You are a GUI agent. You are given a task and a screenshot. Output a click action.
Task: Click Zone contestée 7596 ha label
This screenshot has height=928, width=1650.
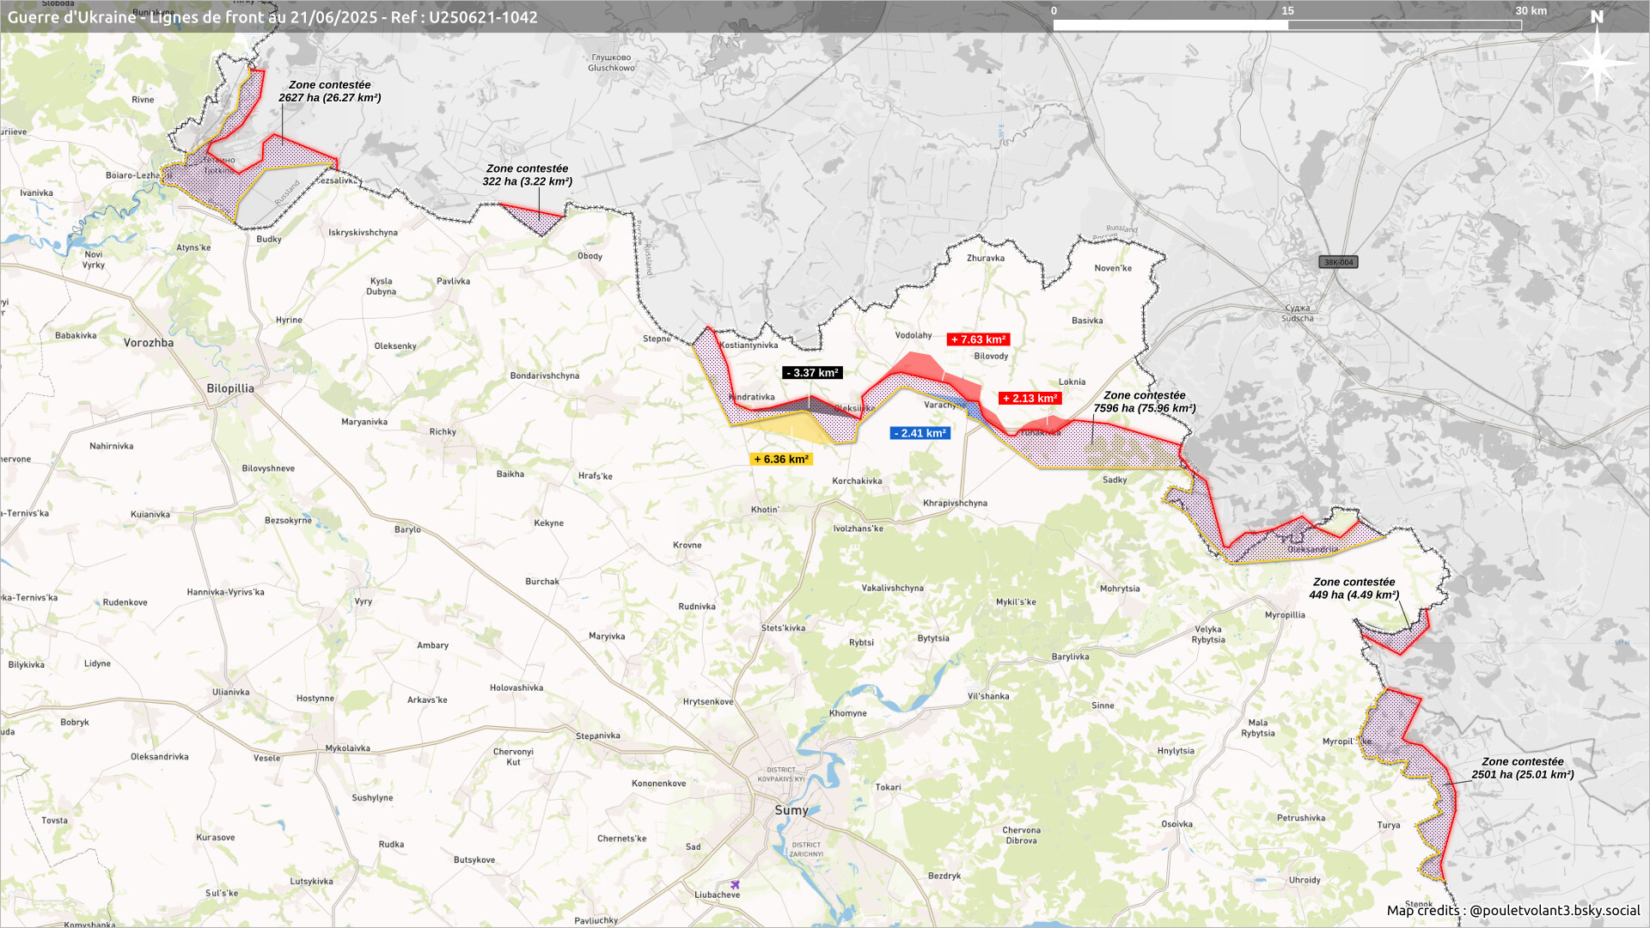click(1145, 402)
